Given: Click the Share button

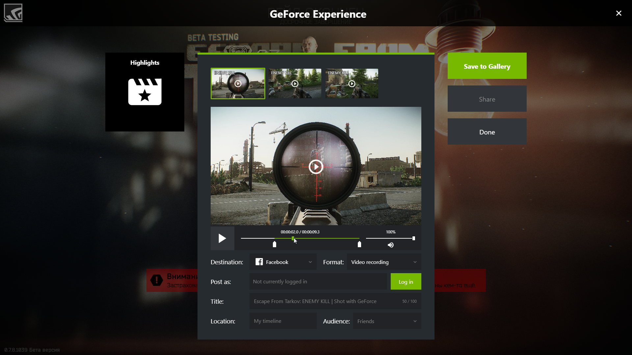Looking at the screenshot, I should (487, 99).
